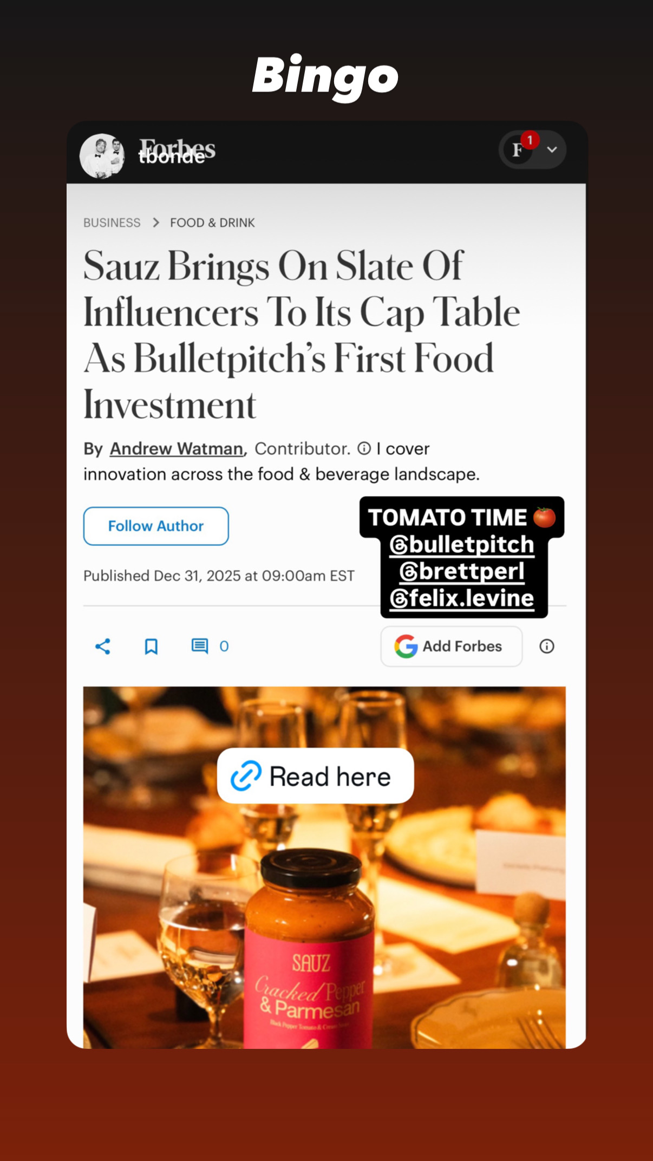Click the share icon
Screen dimensions: 653x1161
coord(103,646)
